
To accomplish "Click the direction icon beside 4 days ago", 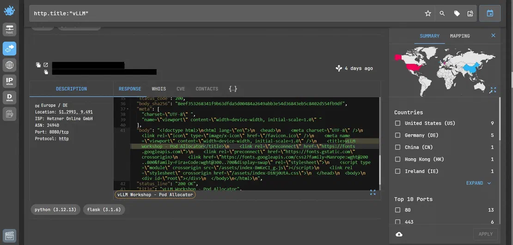I will coord(339,68).
